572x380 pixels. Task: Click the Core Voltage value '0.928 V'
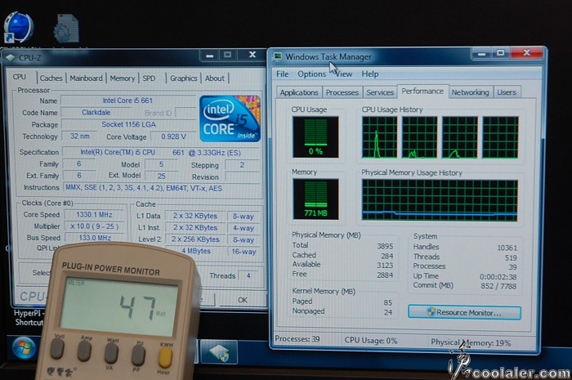click(173, 136)
